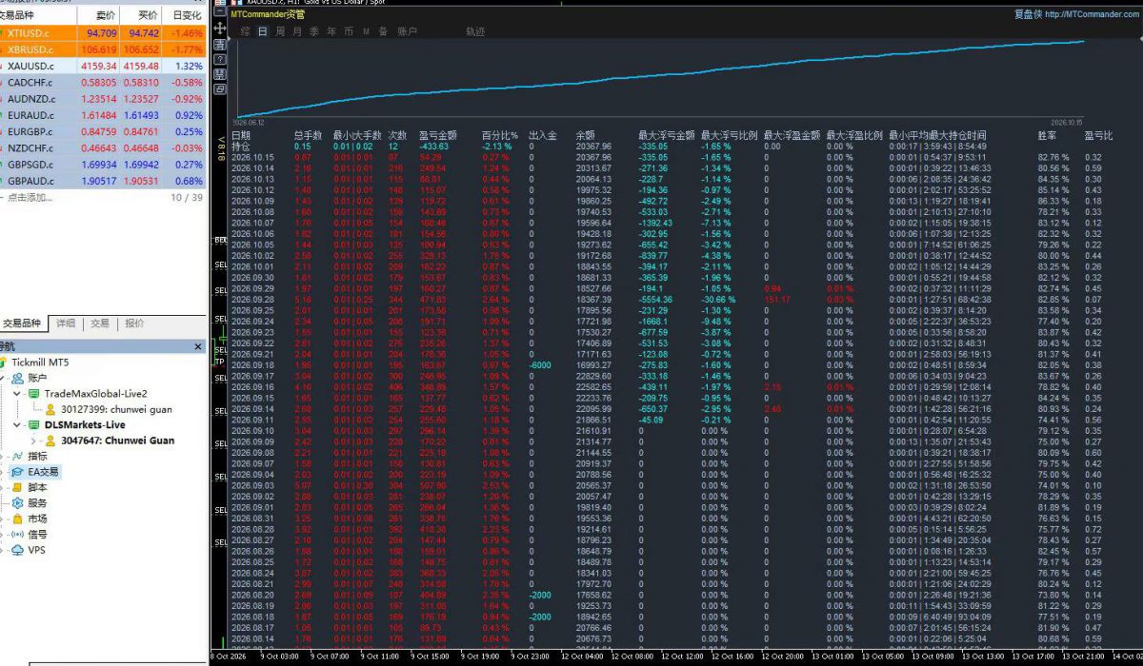1143x666 pixels.
Task: Collapse the DLSMarkets-Live tree node
Action: 18,425
